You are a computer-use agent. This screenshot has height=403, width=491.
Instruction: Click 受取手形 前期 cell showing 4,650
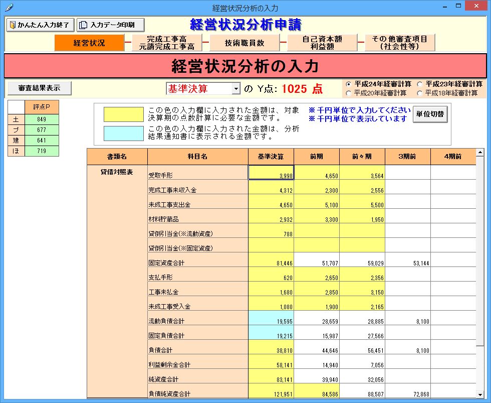[x=317, y=173]
